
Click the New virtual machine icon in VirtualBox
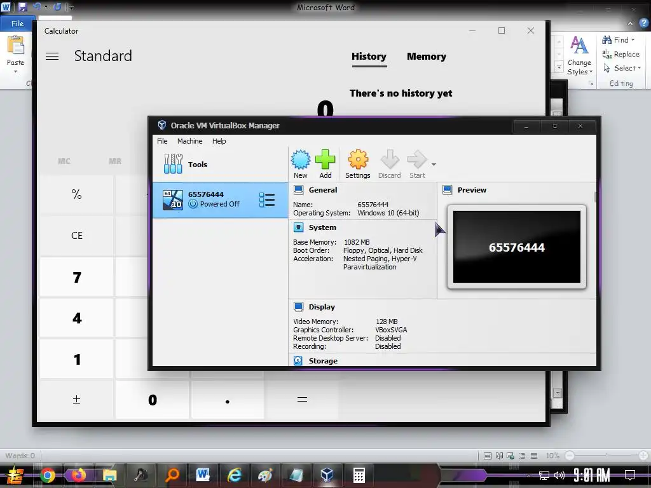coord(301,159)
